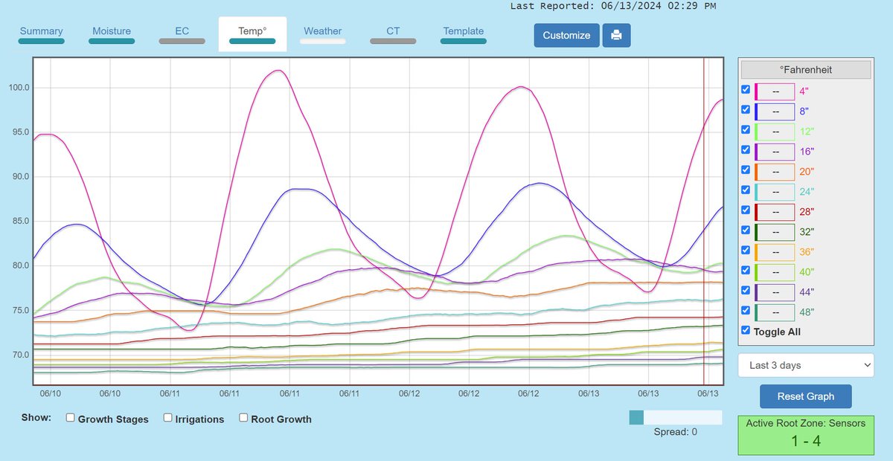This screenshot has height=461, width=893.
Task: Open the Last 3 days dropdown
Action: click(805, 365)
